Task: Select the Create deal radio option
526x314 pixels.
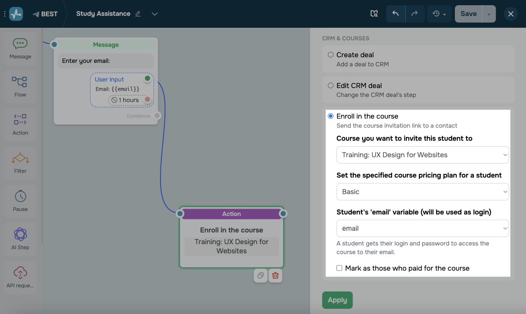Action: [330, 55]
